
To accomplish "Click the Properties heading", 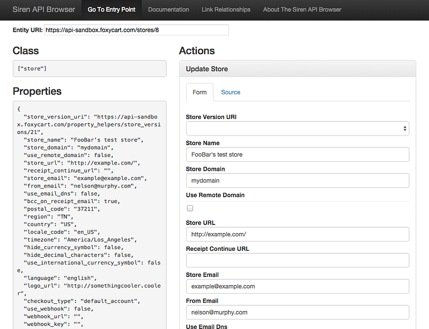I will pos(37,91).
